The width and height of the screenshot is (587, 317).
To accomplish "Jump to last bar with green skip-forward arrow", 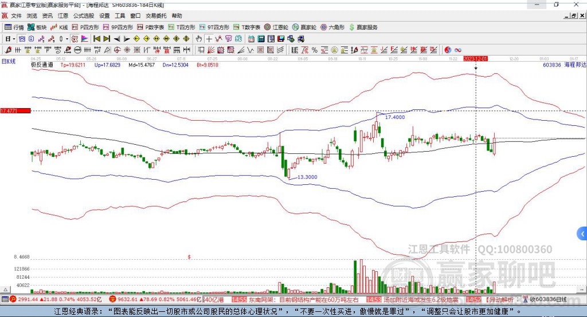I will [107, 39].
